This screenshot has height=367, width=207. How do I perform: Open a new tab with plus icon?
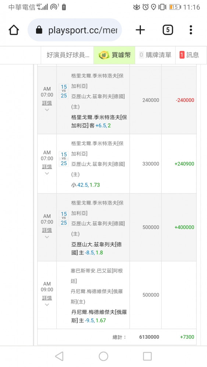140,30
